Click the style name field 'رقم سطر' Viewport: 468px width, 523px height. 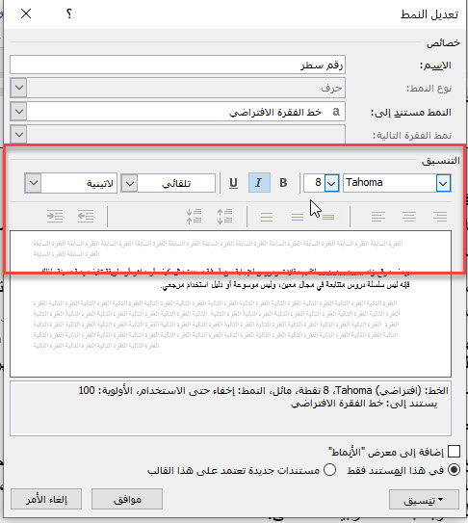coord(177,65)
